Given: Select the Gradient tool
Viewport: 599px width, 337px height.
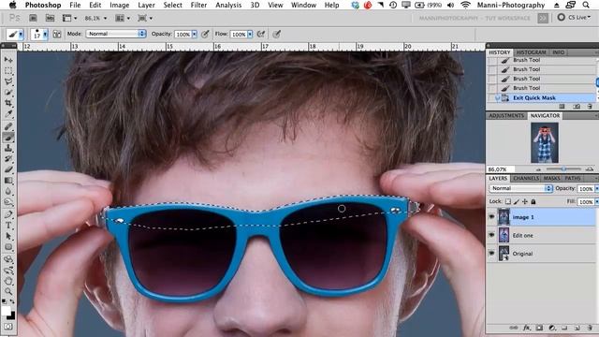Looking at the screenshot, I should tap(8, 180).
